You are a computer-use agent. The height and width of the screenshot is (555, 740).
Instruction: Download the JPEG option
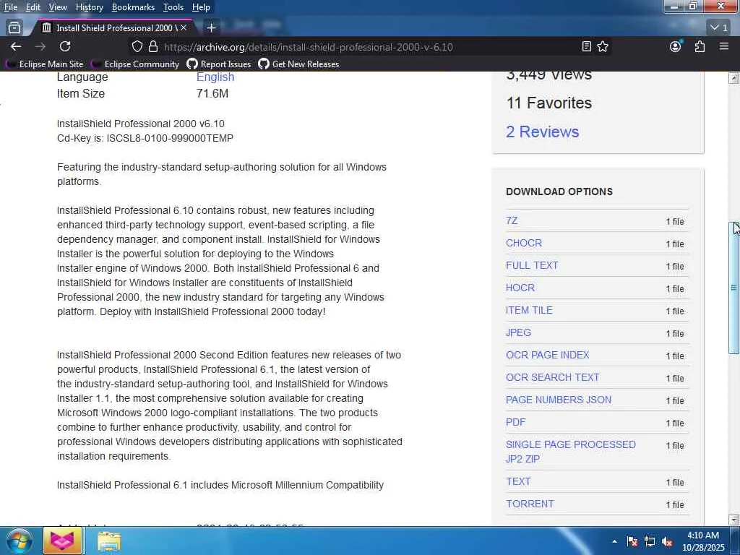point(518,332)
